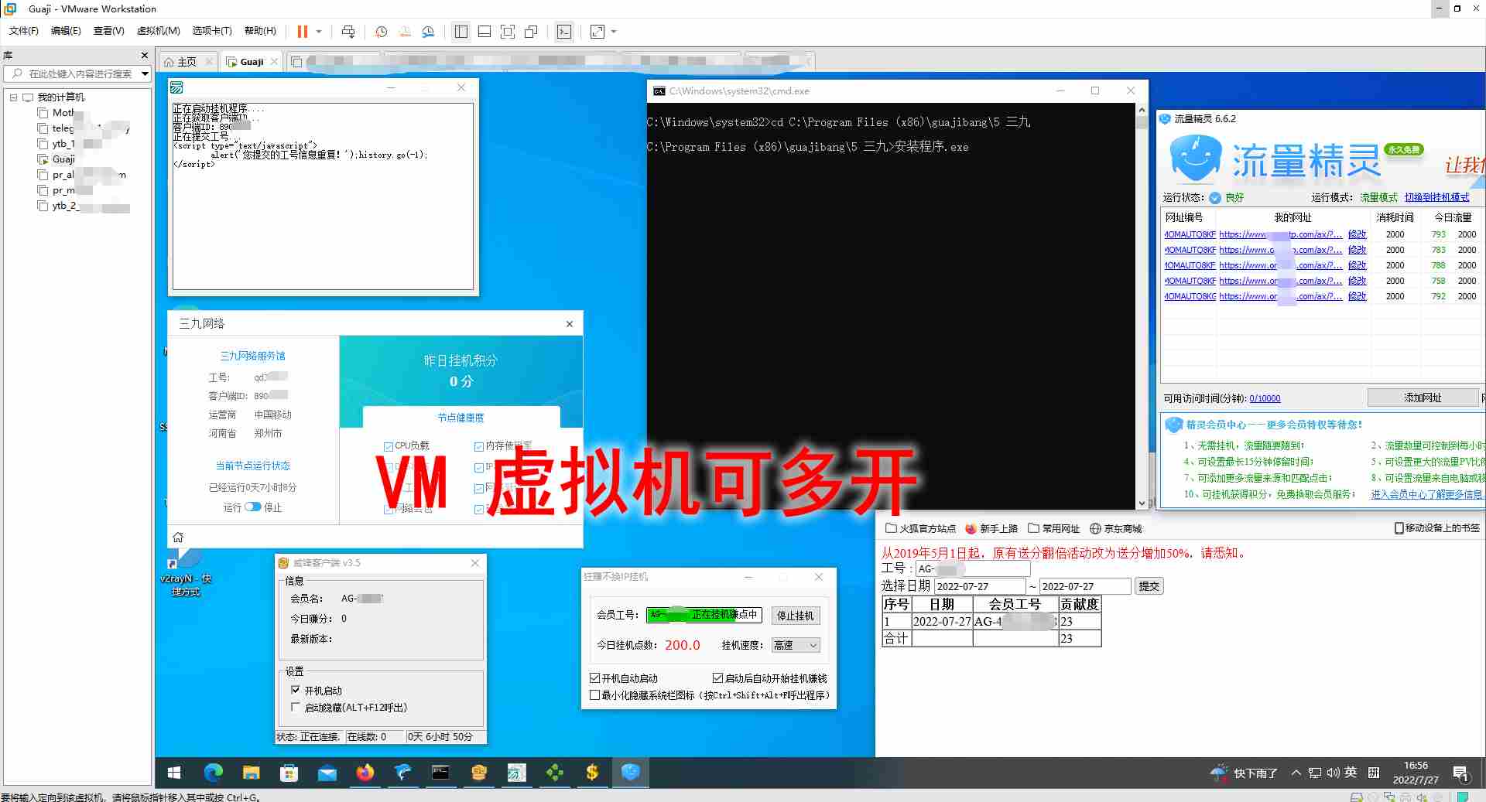Viewport: 1486px width, 802px height.
Task: Click the full screen mode icon
Action: tap(508, 32)
